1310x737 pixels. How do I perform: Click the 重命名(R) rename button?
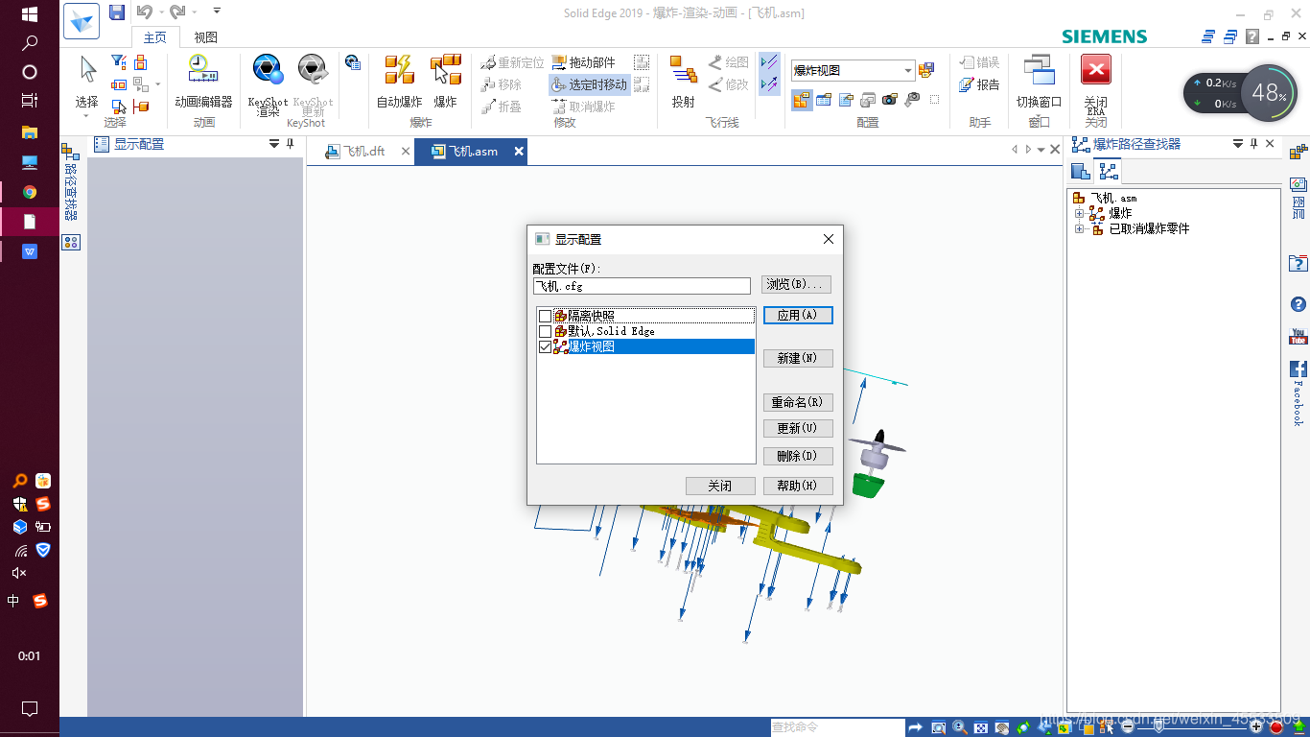[x=798, y=402]
